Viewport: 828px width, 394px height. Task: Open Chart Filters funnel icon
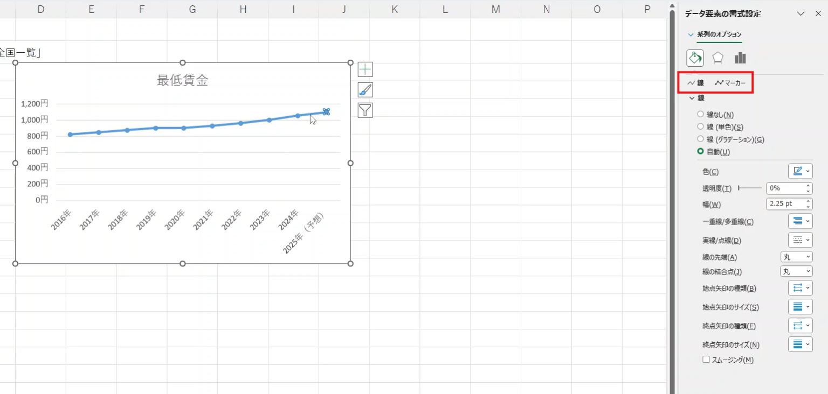tap(365, 110)
